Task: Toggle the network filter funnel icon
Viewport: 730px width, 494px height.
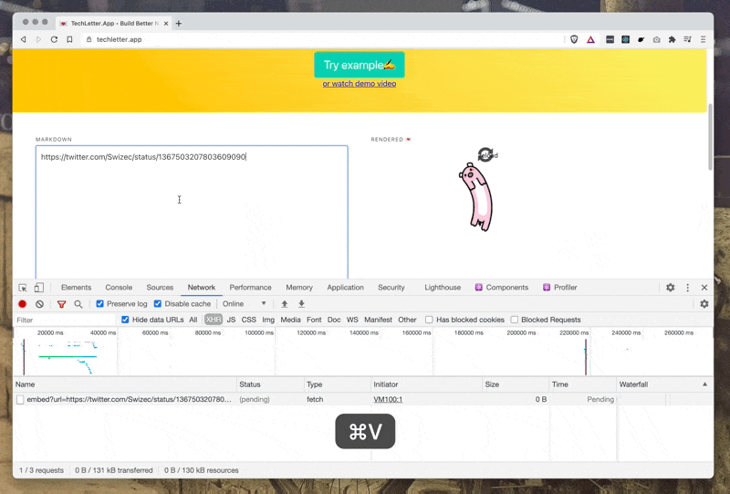Action: tap(61, 304)
